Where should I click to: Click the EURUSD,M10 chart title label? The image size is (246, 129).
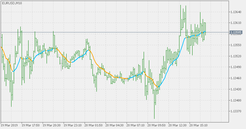(12, 3)
